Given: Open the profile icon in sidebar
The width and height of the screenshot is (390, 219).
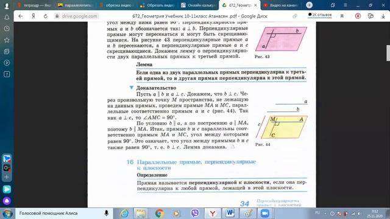Looking at the screenshot, I should tap(7, 5).
